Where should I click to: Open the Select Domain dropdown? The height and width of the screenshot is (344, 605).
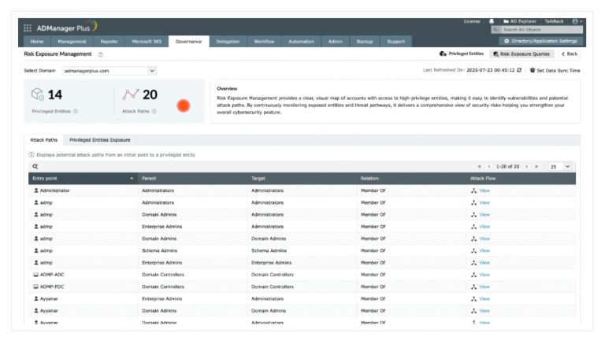coord(109,71)
